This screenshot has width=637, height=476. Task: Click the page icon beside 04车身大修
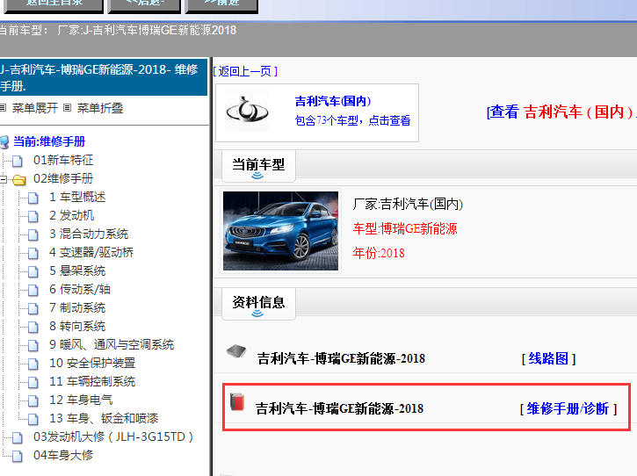[17, 456]
